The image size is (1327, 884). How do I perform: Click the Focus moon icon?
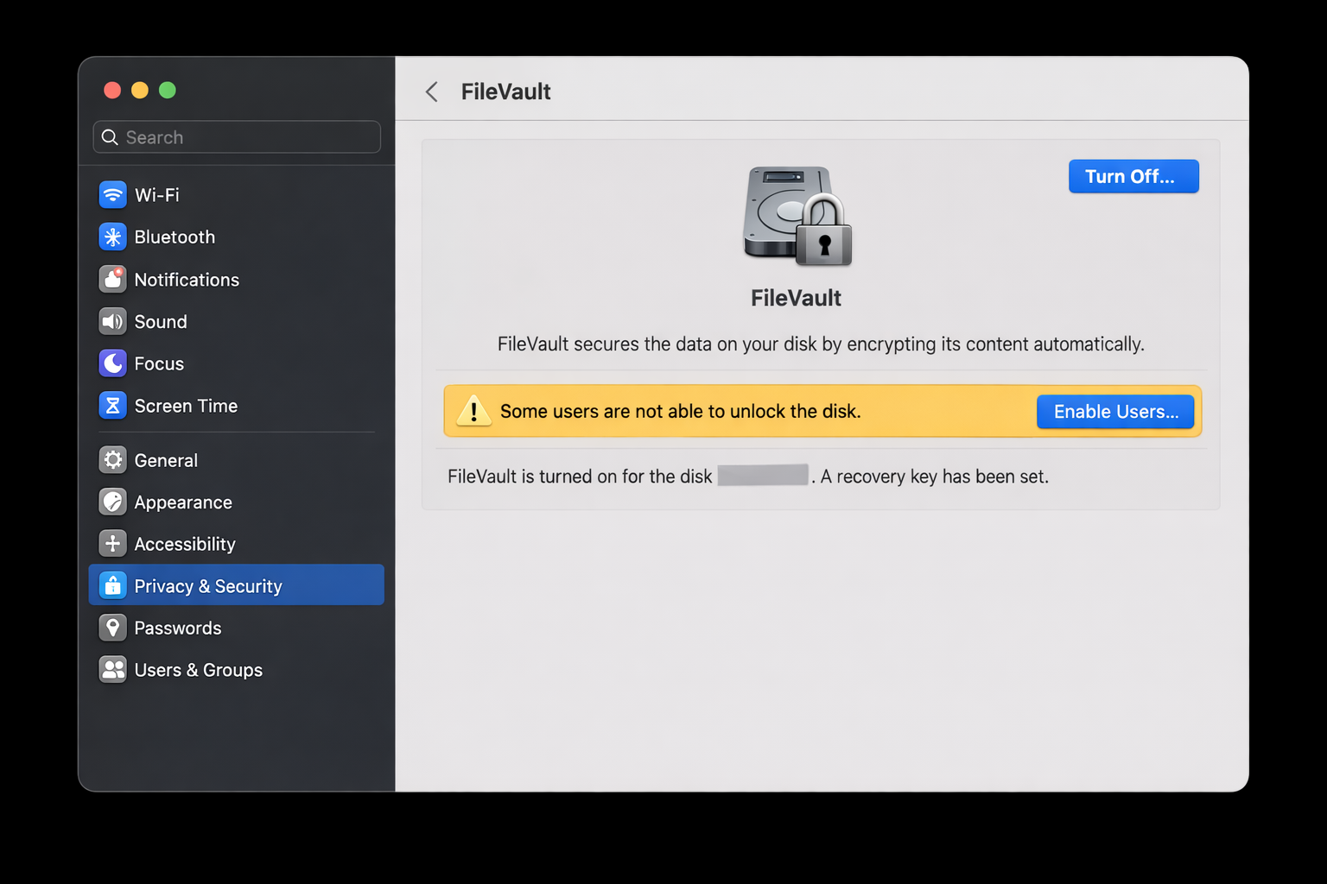(x=112, y=363)
